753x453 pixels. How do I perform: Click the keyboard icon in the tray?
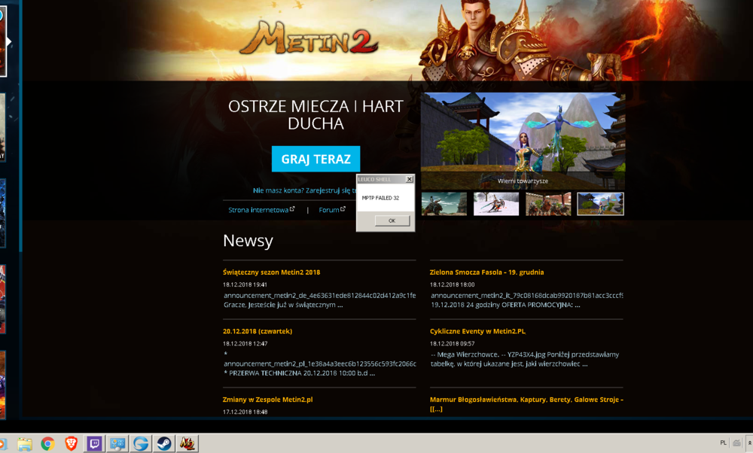click(x=736, y=443)
